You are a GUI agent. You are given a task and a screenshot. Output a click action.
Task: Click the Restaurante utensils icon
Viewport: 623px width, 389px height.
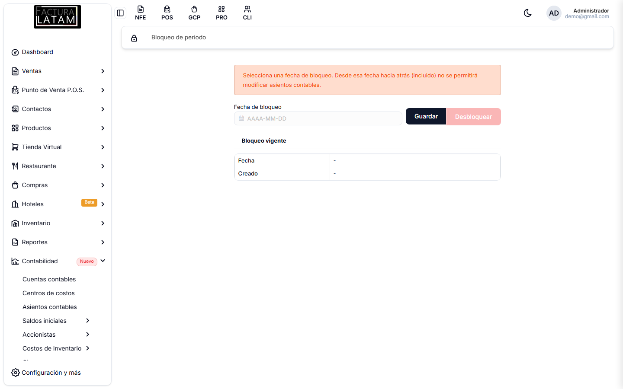coord(15,166)
